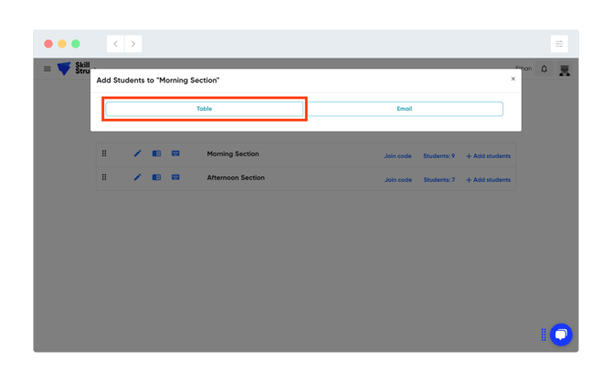This screenshot has width=612, height=382.
Task: Click Add students for Afternoon Section
Action: point(489,180)
